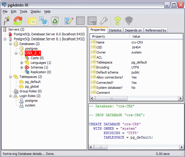Click the properties list scroll left arrow
Image resolution: width=185 pixels, height=157 pixels.
[x=92, y=98]
